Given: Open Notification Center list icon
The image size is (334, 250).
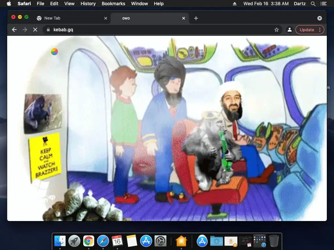Looking at the screenshot, I should (x=324, y=4).
